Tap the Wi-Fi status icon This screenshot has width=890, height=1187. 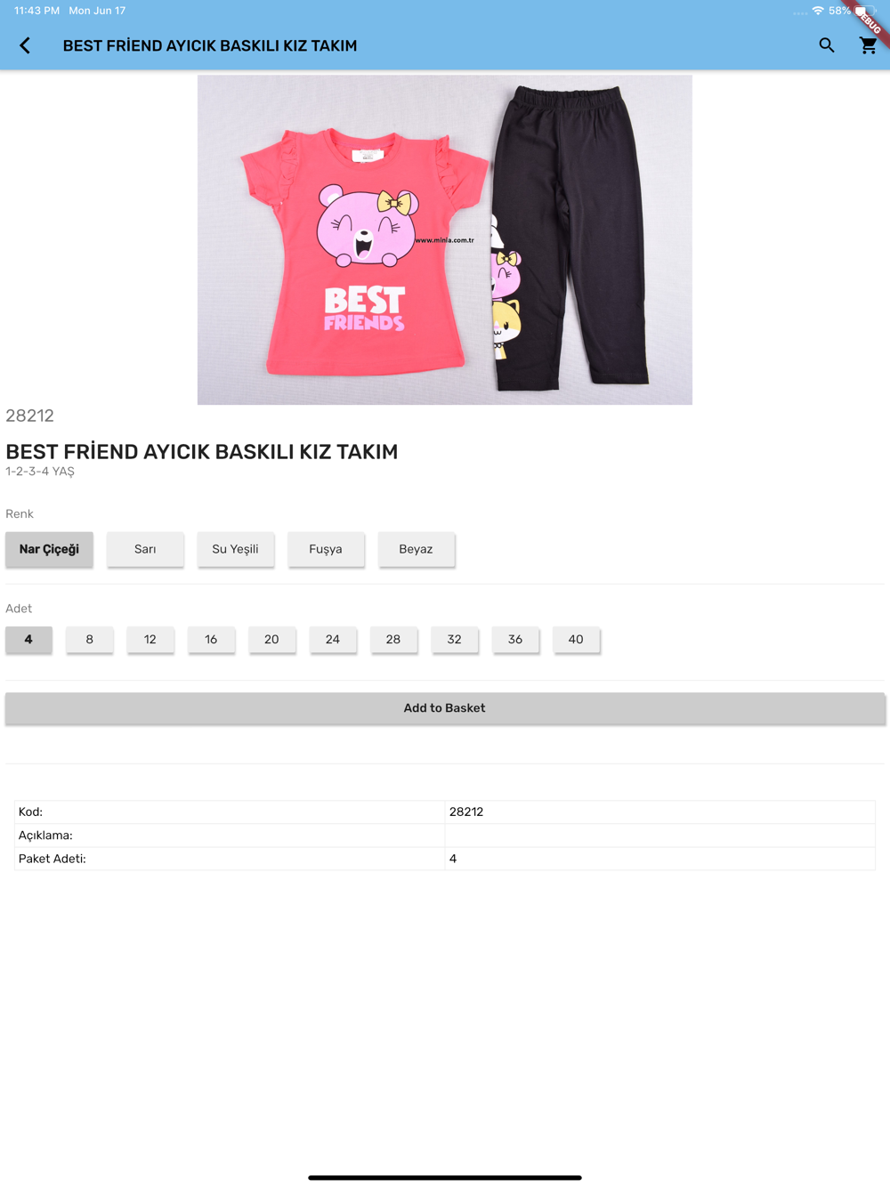(818, 11)
